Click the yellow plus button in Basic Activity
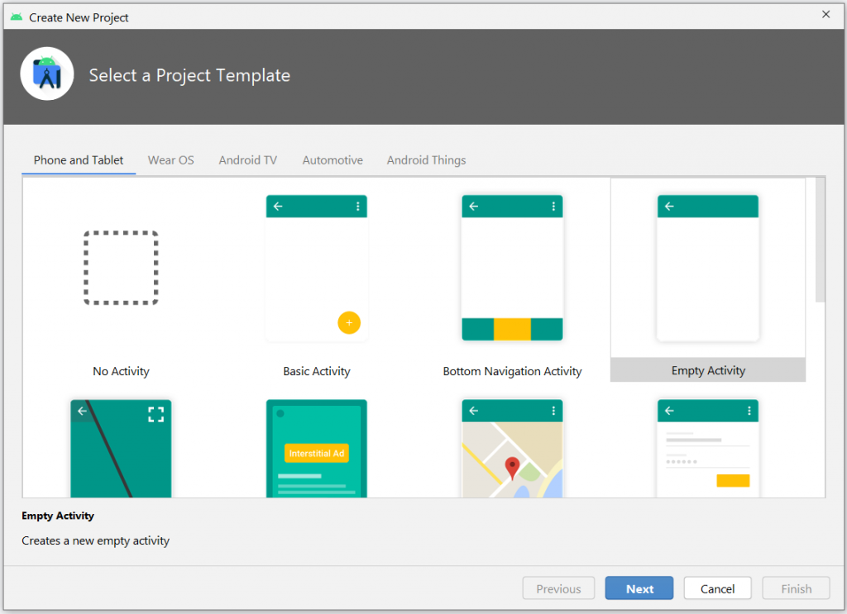This screenshot has height=614, width=847. 349,323
